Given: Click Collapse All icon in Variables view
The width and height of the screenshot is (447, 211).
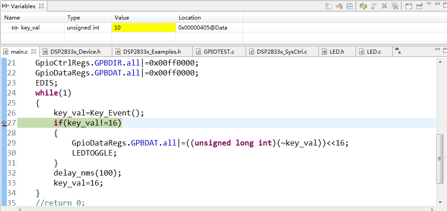Looking at the screenshot, I should 349,6.
